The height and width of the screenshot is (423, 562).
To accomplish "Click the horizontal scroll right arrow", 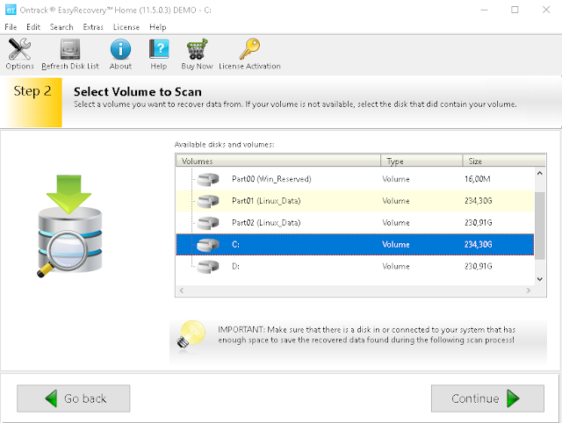I will coord(529,290).
